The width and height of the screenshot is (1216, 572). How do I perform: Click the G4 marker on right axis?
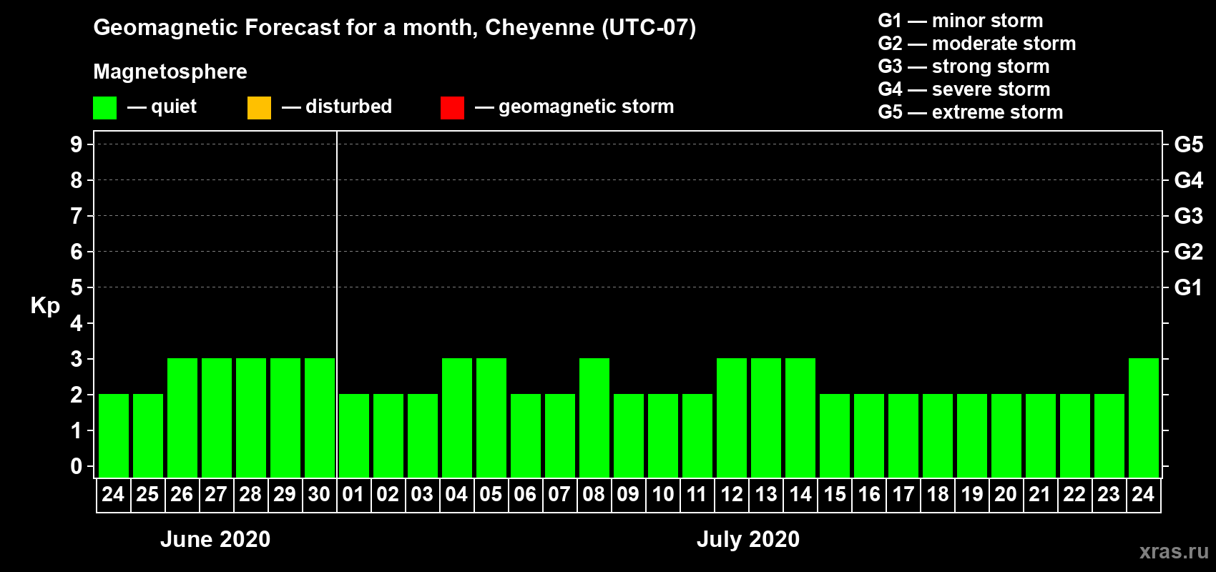point(1188,180)
